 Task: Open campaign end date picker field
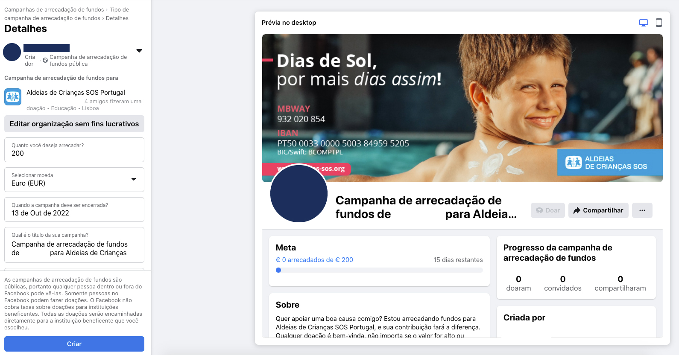coord(74,210)
